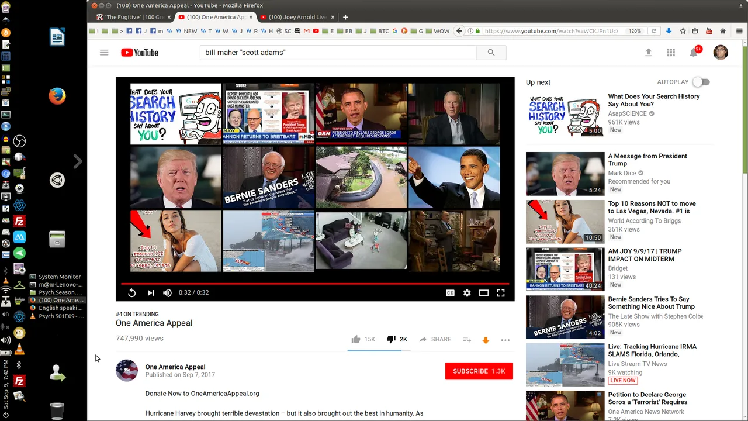The width and height of the screenshot is (748, 421).
Task: Click in the YouTube search box
Action: (338, 53)
